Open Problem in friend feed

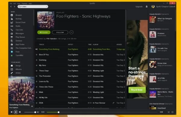tap(161, 33)
